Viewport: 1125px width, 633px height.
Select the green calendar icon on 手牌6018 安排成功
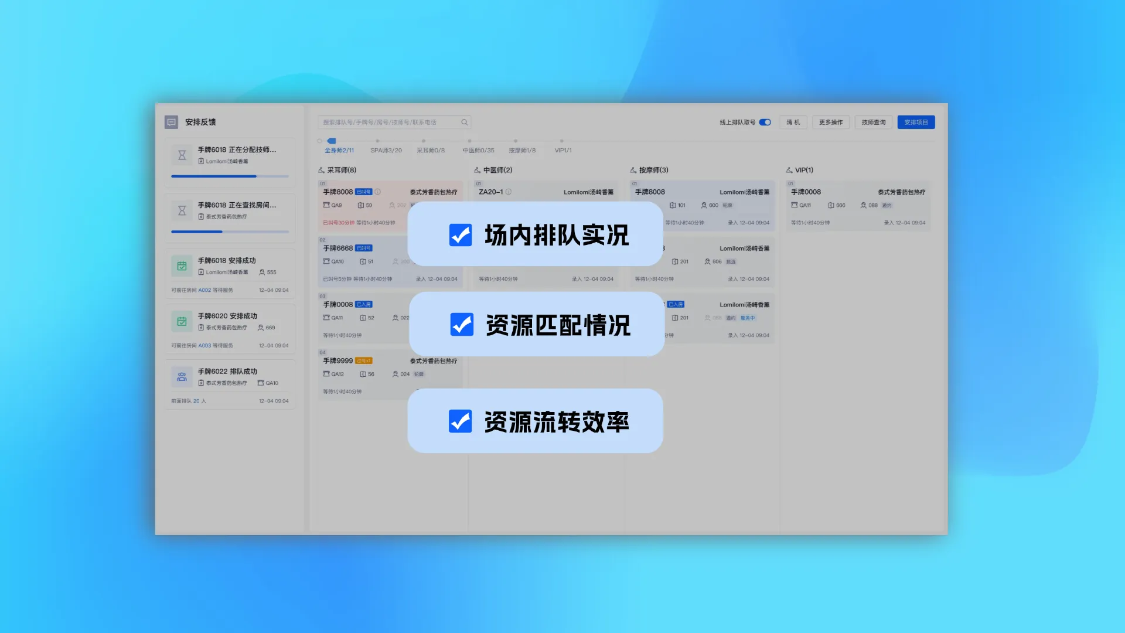[182, 266]
